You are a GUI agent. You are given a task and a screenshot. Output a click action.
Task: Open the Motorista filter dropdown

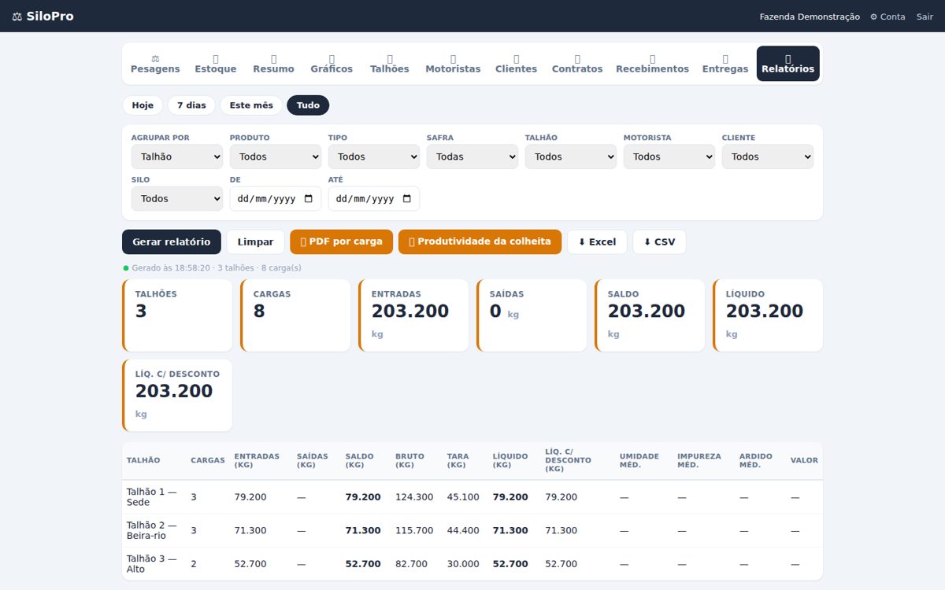669,157
